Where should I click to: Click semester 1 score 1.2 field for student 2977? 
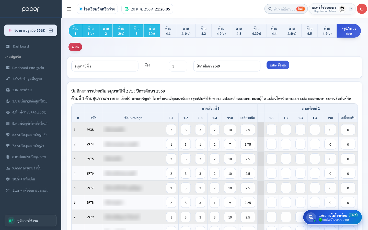(186, 188)
